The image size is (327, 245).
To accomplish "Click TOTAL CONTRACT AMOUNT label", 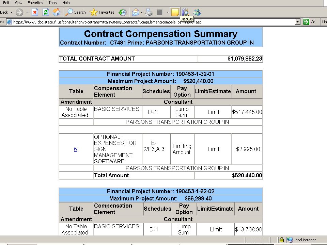I will (x=97, y=59).
